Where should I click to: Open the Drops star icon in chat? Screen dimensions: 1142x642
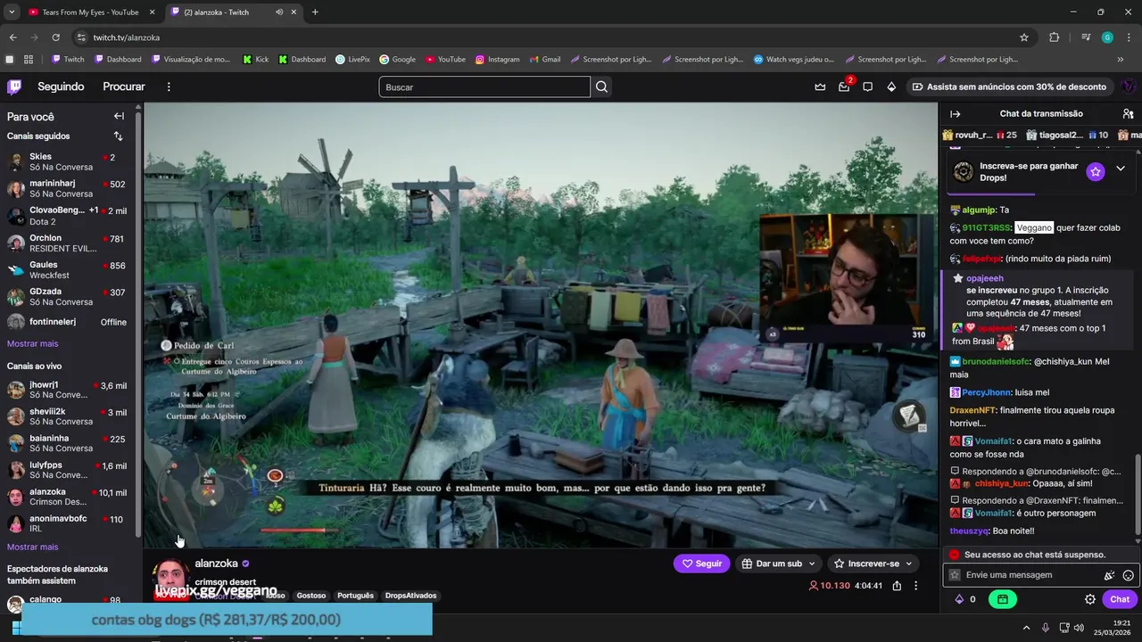1096,171
